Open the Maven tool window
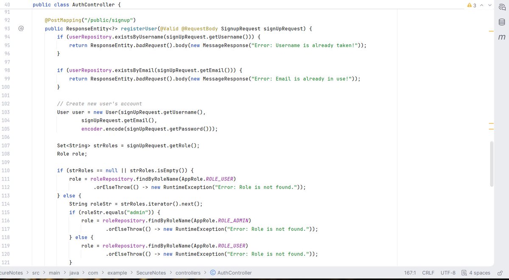Image resolution: width=509 pixels, height=280 pixels. tap(502, 37)
